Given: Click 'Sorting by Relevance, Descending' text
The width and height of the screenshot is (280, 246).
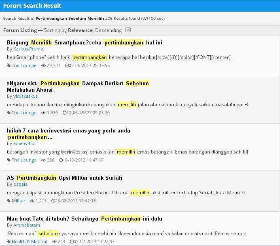Looking at the screenshot, I should pos(83,30).
